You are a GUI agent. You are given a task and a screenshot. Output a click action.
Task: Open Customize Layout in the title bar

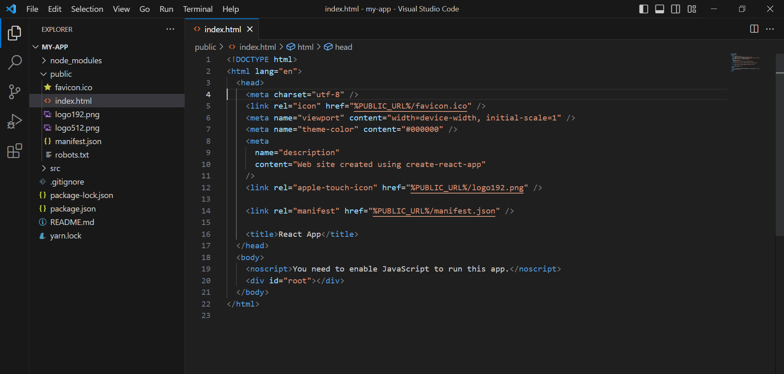pos(692,9)
